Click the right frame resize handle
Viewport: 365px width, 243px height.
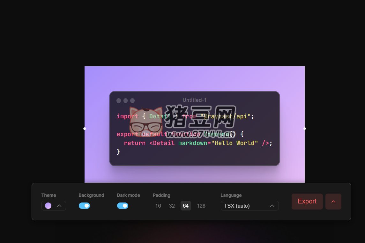click(x=304, y=129)
